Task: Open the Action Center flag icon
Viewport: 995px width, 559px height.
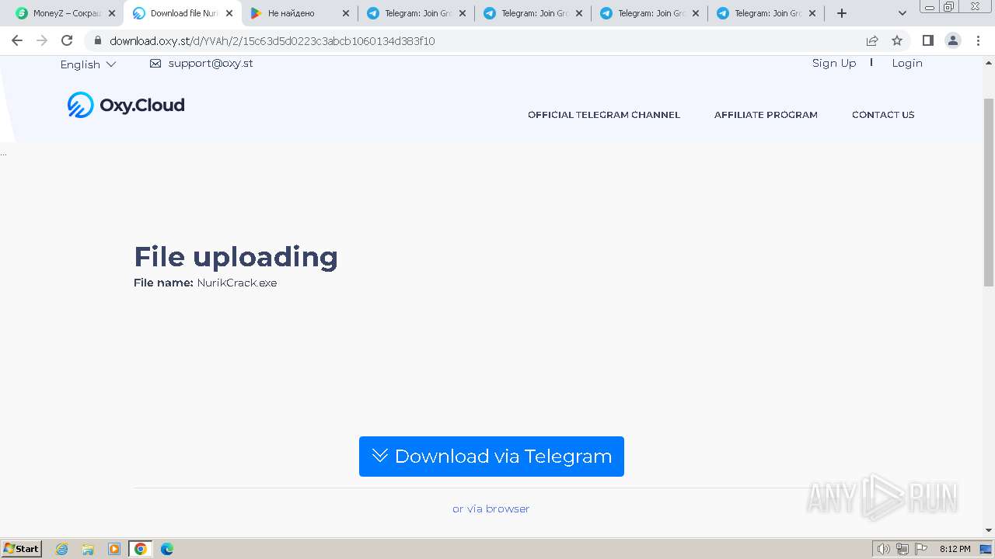Action: [921, 549]
